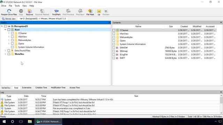Click the Find Next toolbar icon
Screen dimensions: 223x125
tap(80, 11)
